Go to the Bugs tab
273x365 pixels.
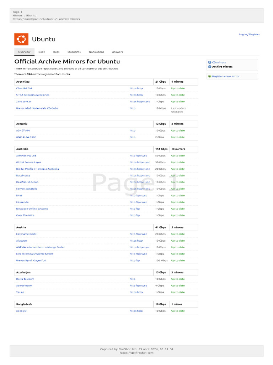[57, 52]
